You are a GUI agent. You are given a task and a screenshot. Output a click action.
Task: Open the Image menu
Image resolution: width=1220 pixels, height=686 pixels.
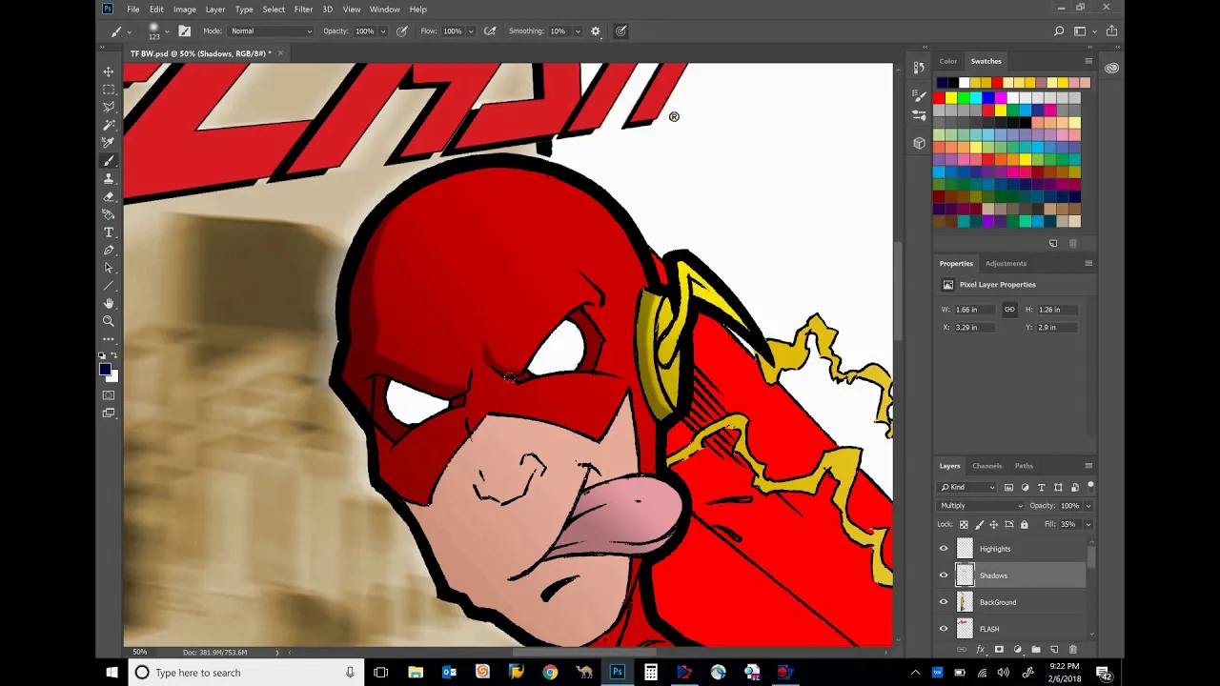pos(184,9)
